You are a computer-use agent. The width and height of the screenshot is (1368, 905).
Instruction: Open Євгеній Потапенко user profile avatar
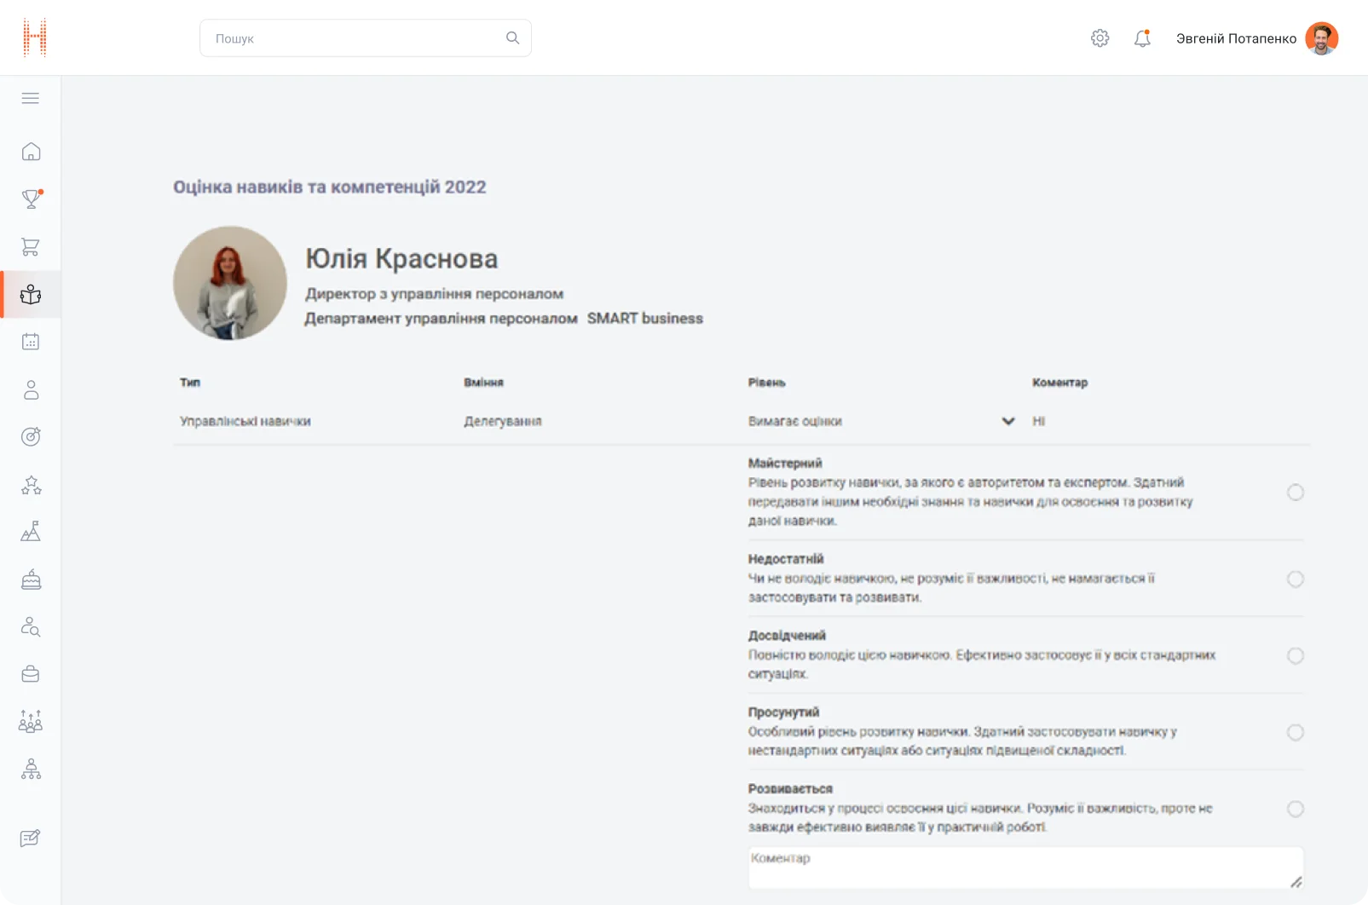click(x=1321, y=38)
